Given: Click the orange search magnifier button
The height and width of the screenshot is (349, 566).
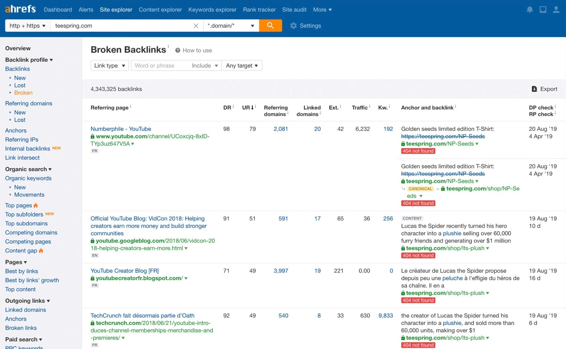Looking at the screenshot, I should (x=270, y=25).
